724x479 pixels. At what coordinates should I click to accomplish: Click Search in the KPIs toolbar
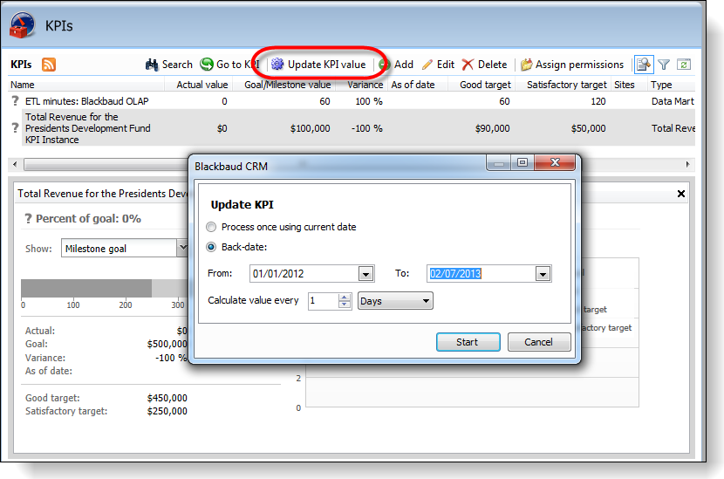click(169, 65)
